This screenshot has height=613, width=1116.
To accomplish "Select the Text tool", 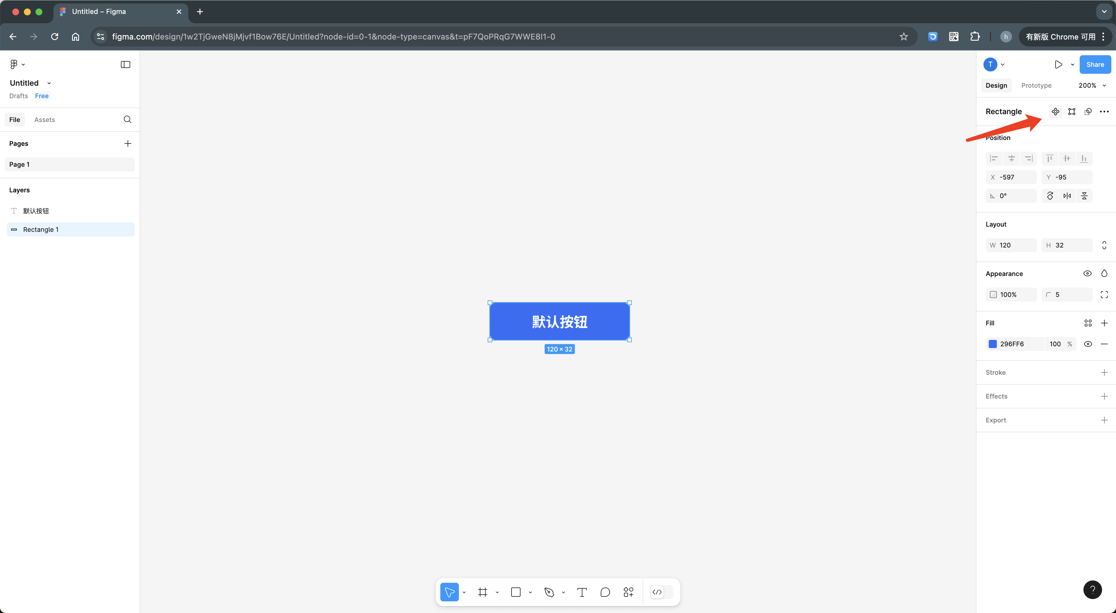I will pyautogui.click(x=582, y=592).
